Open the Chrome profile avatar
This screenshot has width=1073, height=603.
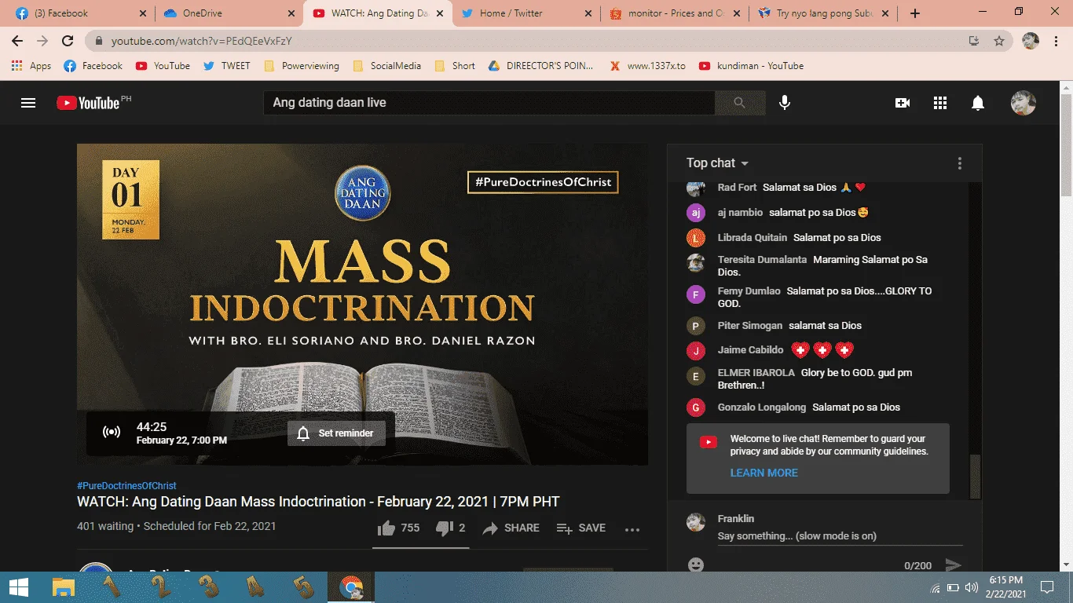(x=1031, y=41)
